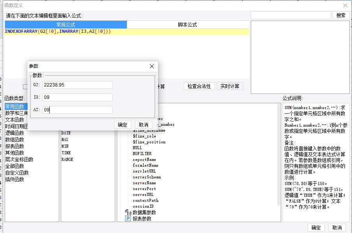Select 报表函数 function type

[14, 146]
